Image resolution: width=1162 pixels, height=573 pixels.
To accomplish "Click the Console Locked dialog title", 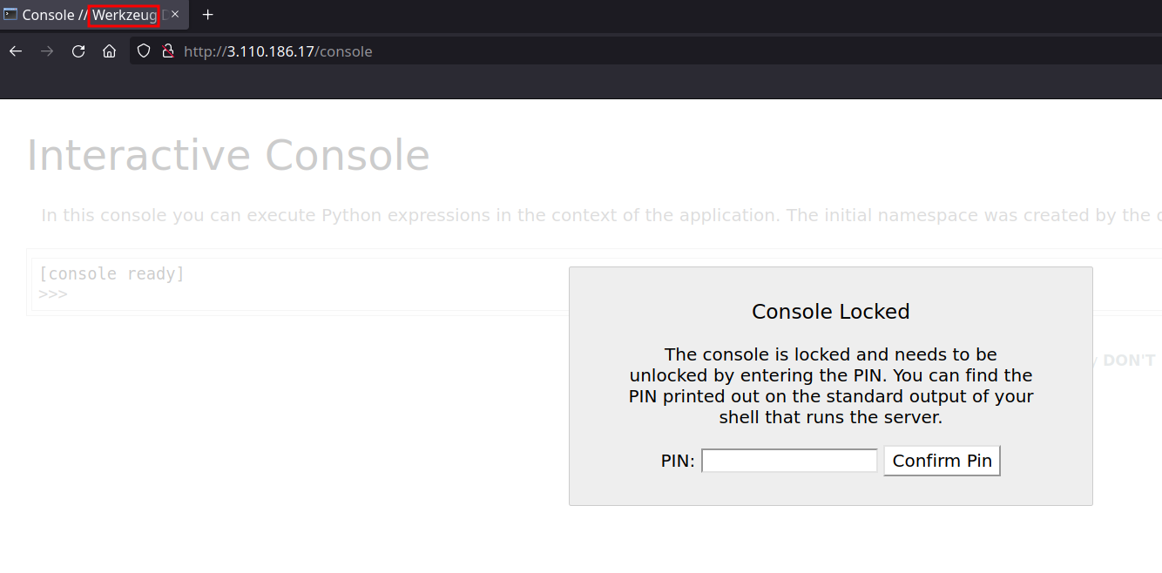I will (830, 312).
